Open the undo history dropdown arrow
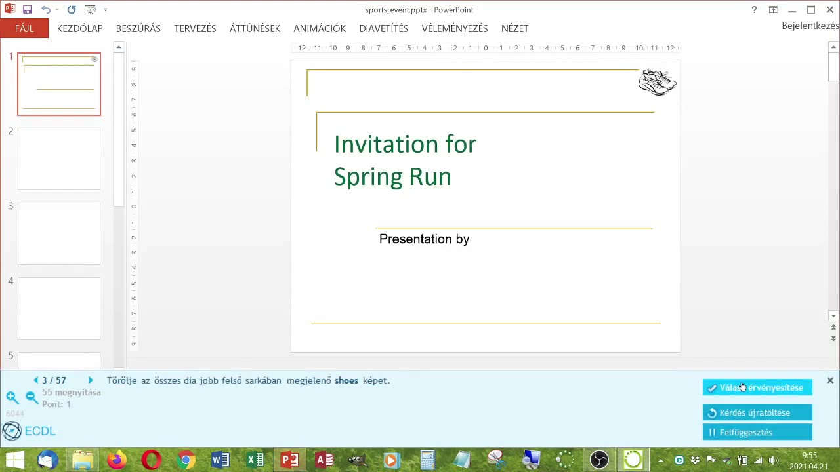This screenshot has width=840, height=472. click(57, 10)
